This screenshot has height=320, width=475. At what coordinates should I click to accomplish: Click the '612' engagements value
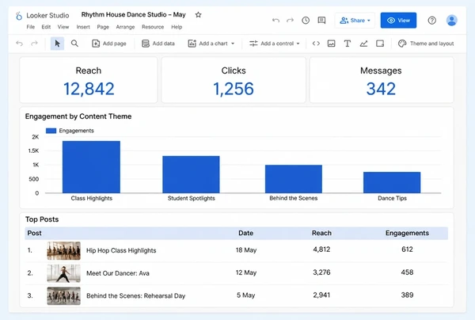(407, 250)
